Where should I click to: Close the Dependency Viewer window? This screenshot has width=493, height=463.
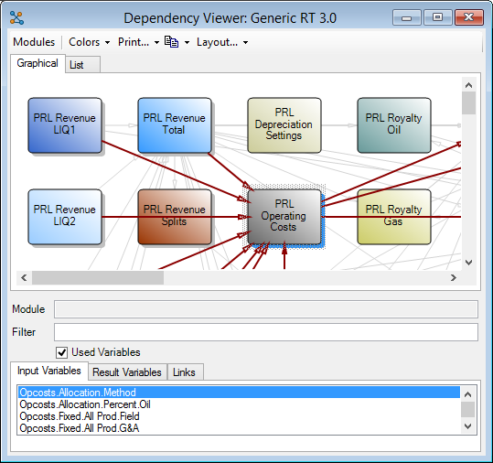coord(469,17)
